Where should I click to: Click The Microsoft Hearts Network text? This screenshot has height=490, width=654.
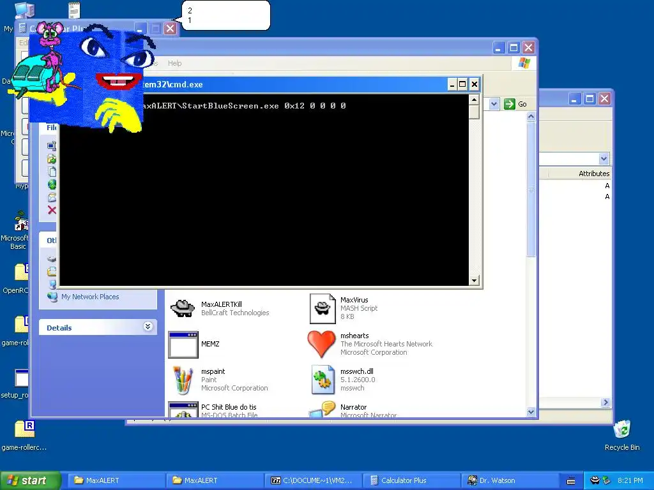point(386,344)
